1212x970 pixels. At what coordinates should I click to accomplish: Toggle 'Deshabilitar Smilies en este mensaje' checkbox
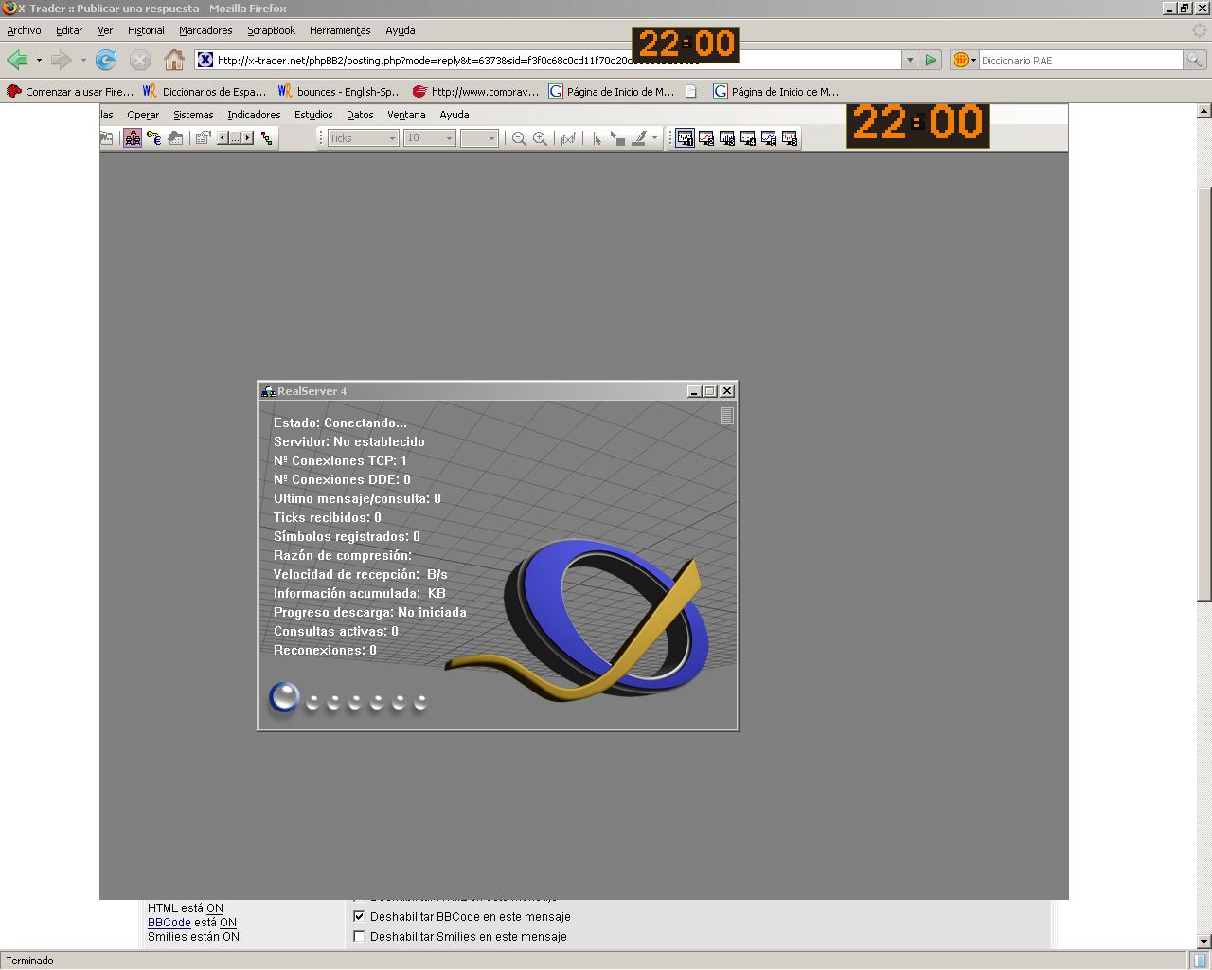(x=359, y=936)
